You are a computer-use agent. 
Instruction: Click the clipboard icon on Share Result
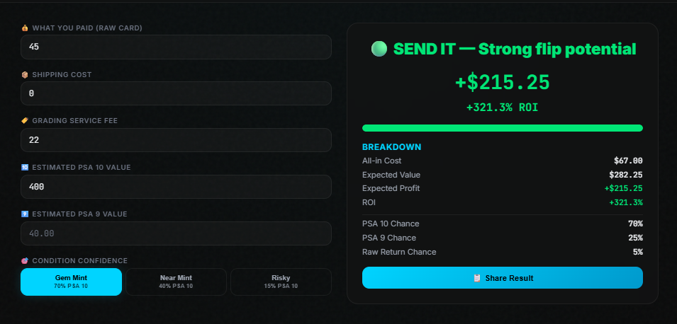(477, 278)
